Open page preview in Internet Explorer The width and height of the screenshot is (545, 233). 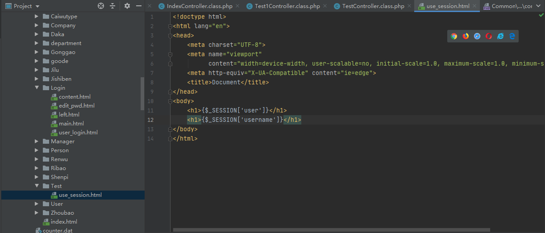coord(500,36)
